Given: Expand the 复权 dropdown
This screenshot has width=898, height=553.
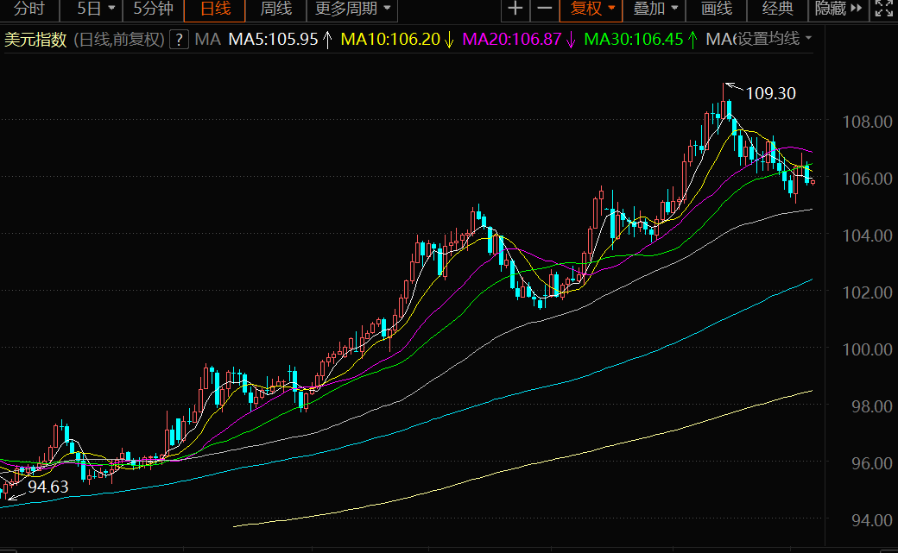Looking at the screenshot, I should [x=591, y=9].
